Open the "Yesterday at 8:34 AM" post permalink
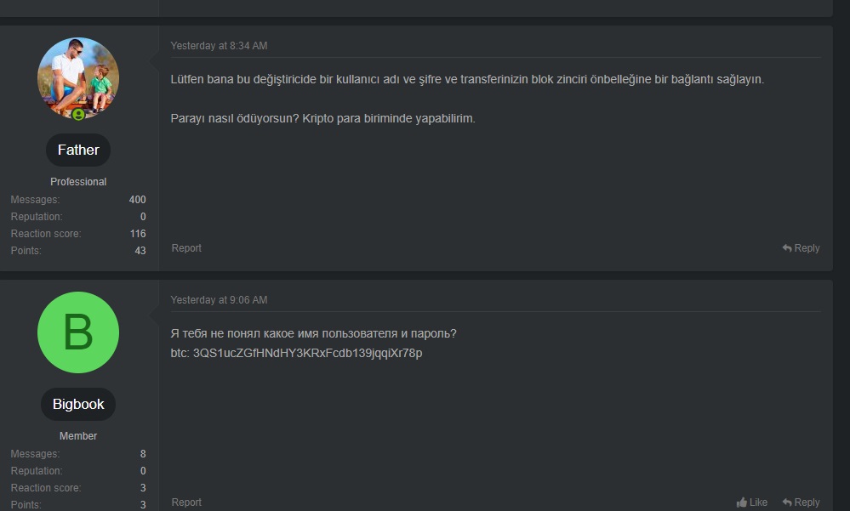Viewport: 850px width, 511px height. 219,46
